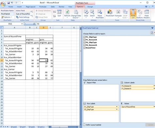The height and width of the screenshot is (128, 155).
Task: Select the row 20 header
Action: point(2,87)
